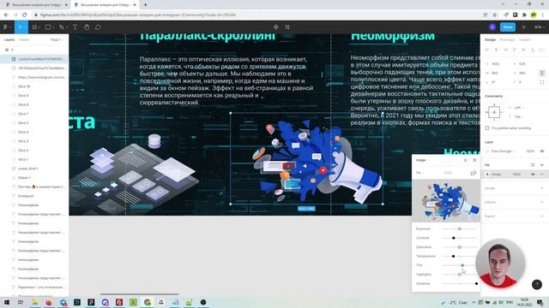Switch to the Layers tab
Viewport: 549px width, 308px height.
click(9, 40)
